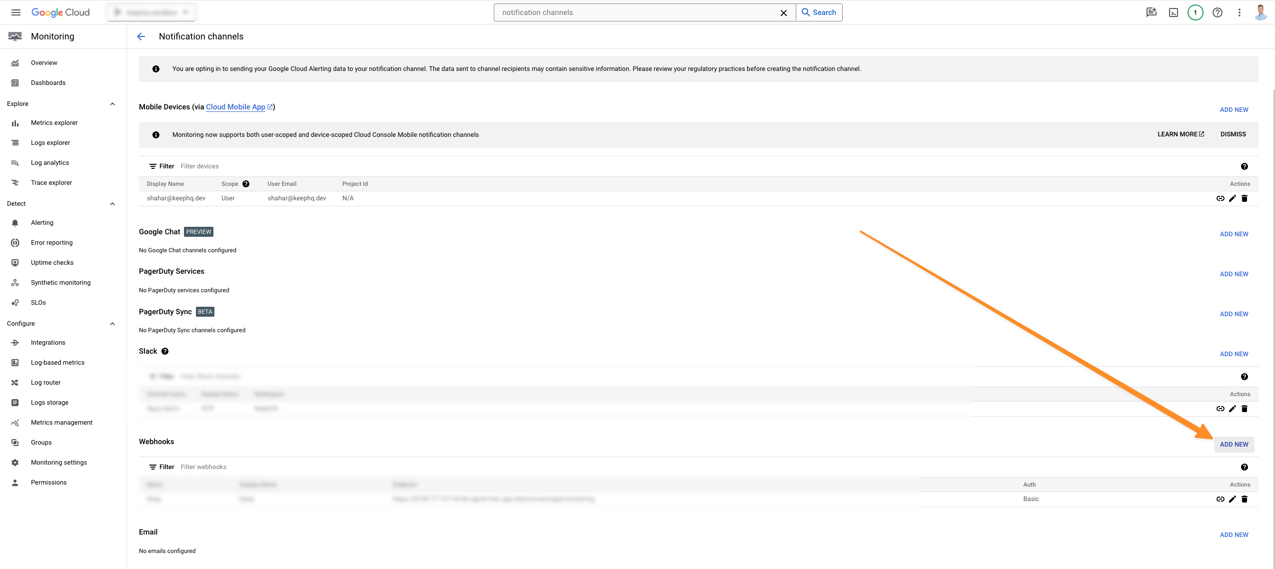Open Logs explorer

click(50, 143)
